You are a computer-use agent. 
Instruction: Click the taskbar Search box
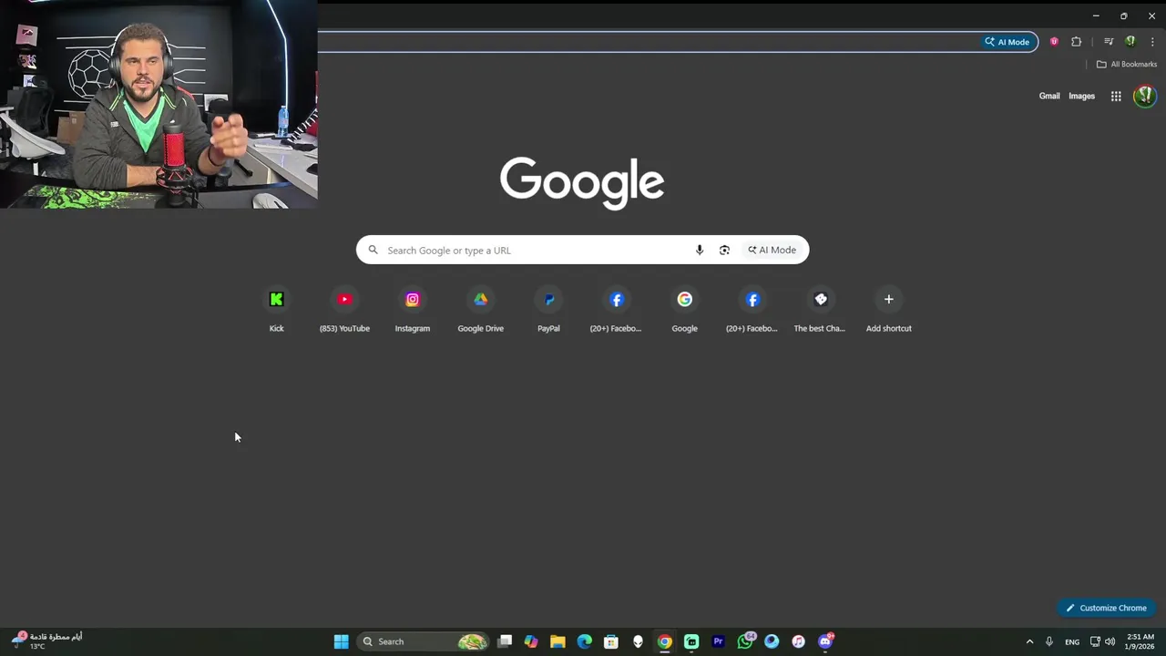(x=424, y=641)
